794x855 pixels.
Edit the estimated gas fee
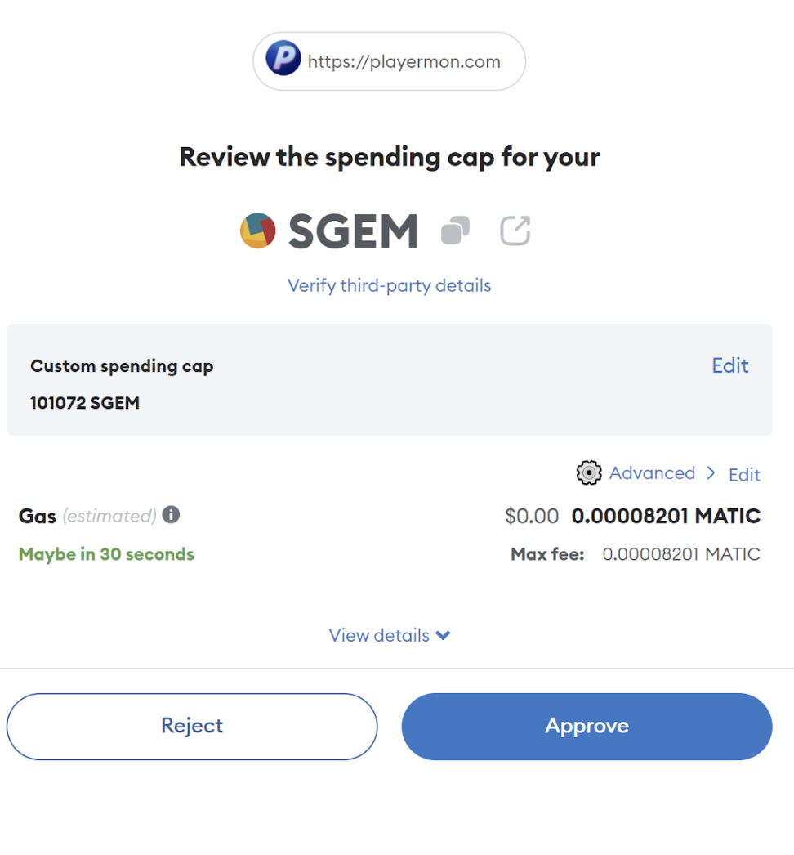point(744,474)
